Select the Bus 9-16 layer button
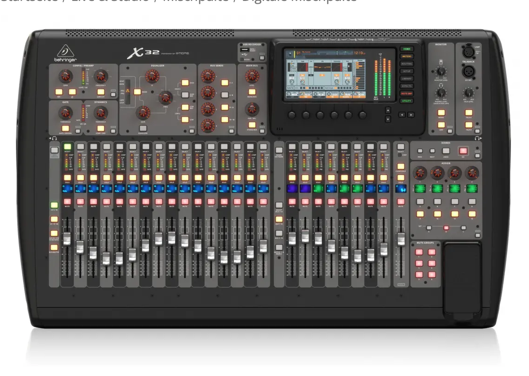This screenshot has width=529, height=376. (x=279, y=233)
